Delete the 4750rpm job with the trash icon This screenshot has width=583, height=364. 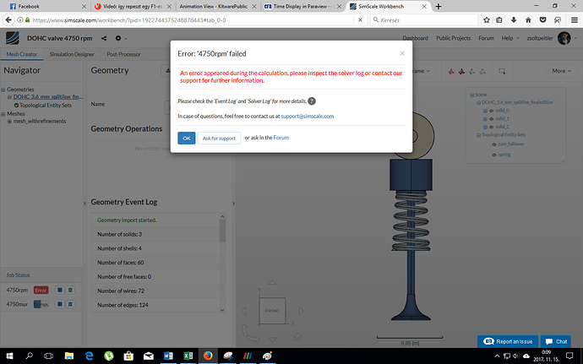[x=70, y=290]
